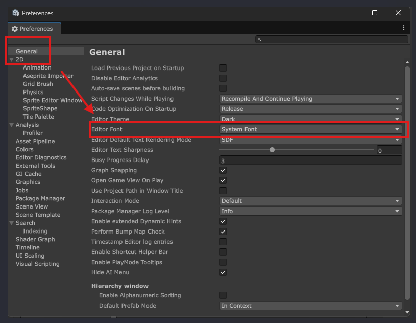Select Scene Template preferences

(x=38, y=215)
